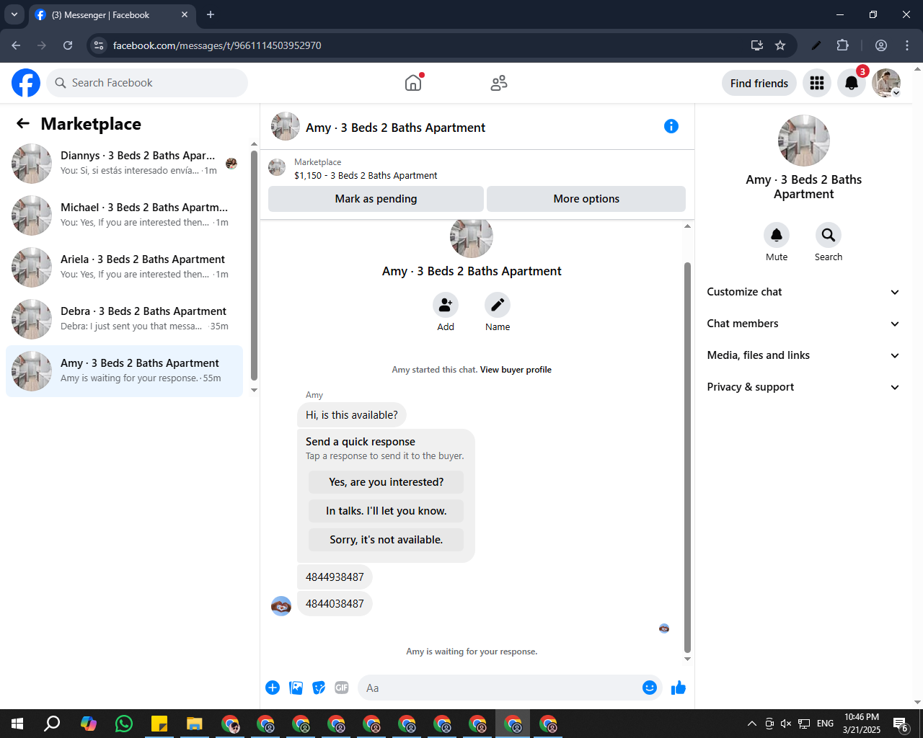Screen dimensions: 923x738
Task: Add people to the chat
Action: [446, 305]
